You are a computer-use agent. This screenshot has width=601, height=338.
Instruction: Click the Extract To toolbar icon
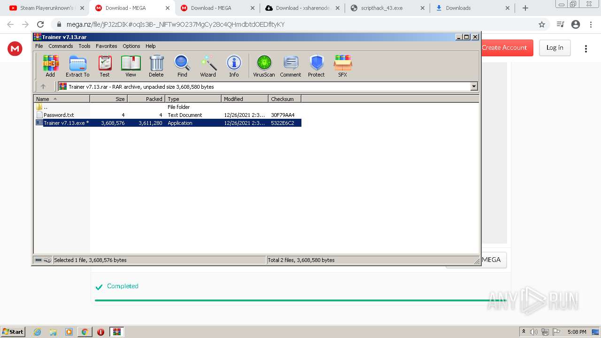pos(77,66)
